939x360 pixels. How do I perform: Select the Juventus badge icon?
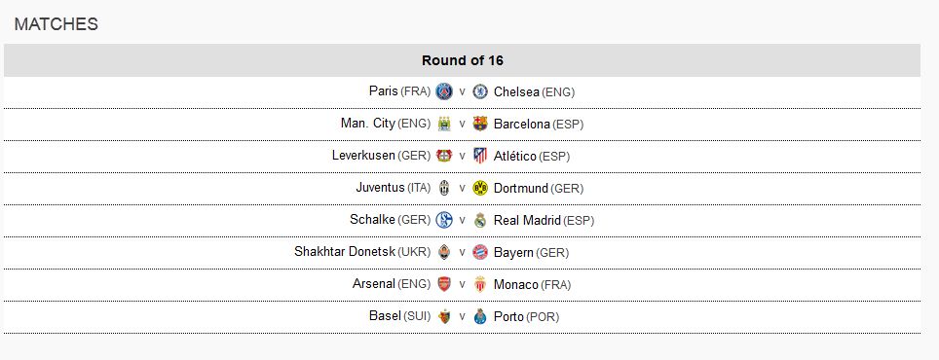444,188
